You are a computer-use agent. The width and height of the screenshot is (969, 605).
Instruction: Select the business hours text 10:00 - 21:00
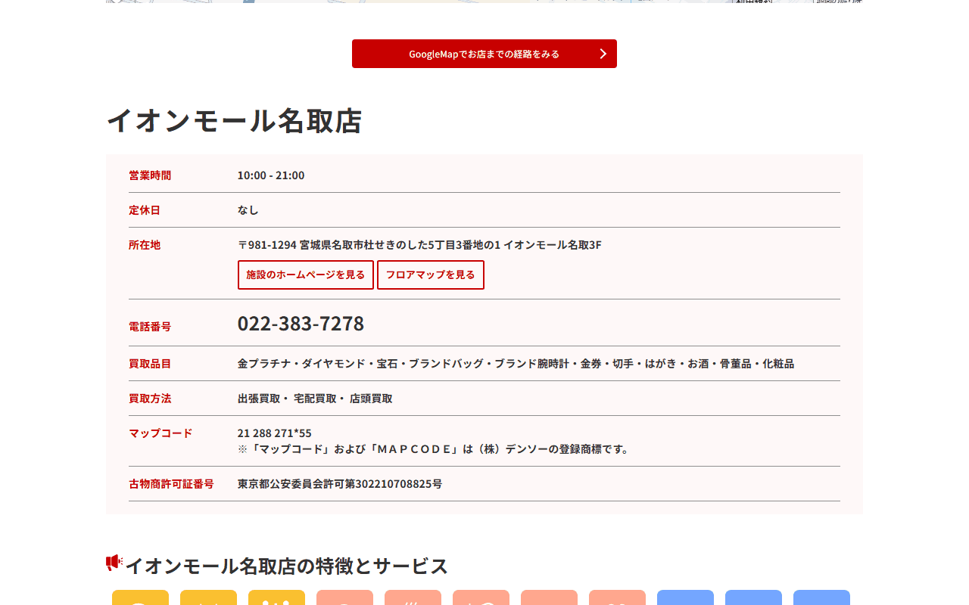tap(271, 175)
